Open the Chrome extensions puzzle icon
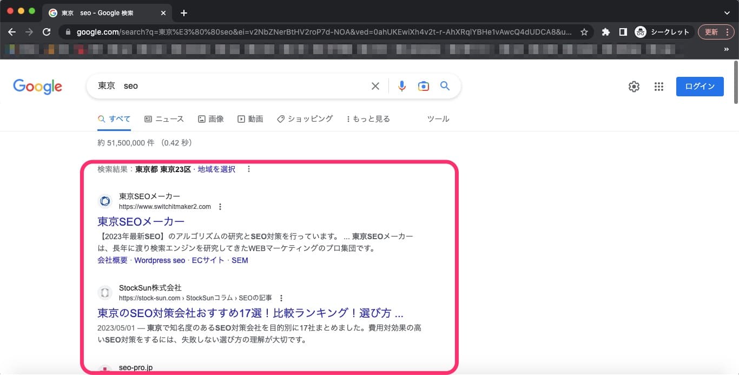This screenshot has width=739, height=375. coord(606,32)
